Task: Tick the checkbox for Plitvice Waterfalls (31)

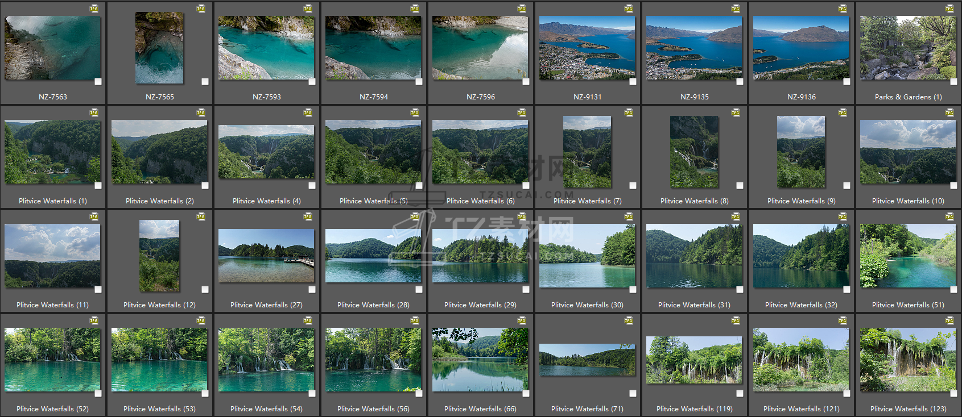Action: tap(740, 289)
